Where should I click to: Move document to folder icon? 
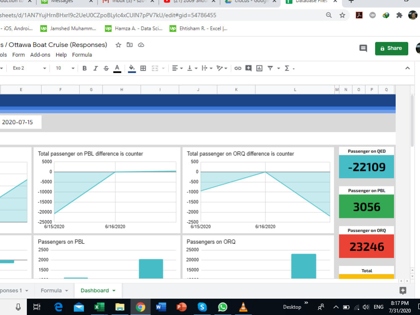130,45
